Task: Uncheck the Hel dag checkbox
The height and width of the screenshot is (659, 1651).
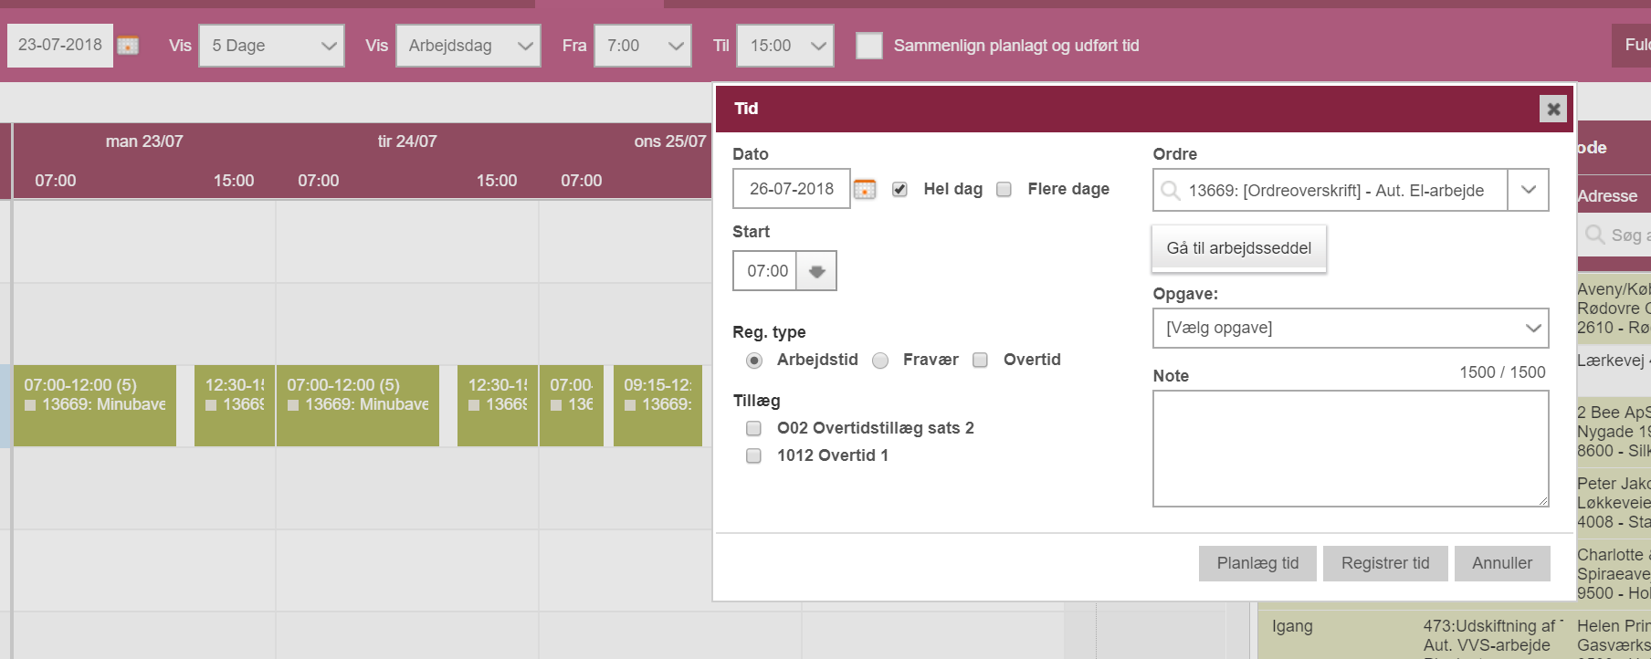Action: tap(899, 189)
